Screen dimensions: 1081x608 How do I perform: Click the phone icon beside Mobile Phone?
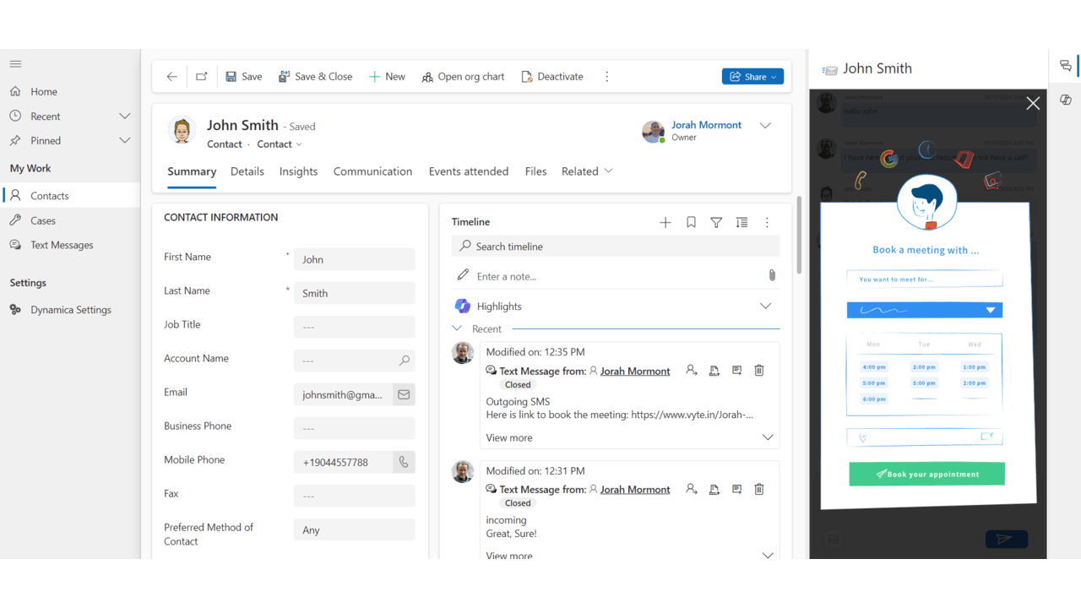(x=404, y=462)
